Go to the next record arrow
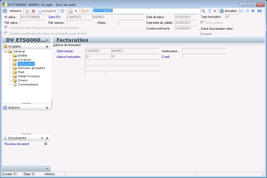Screen dimensions: 267x178 coord(253,11)
